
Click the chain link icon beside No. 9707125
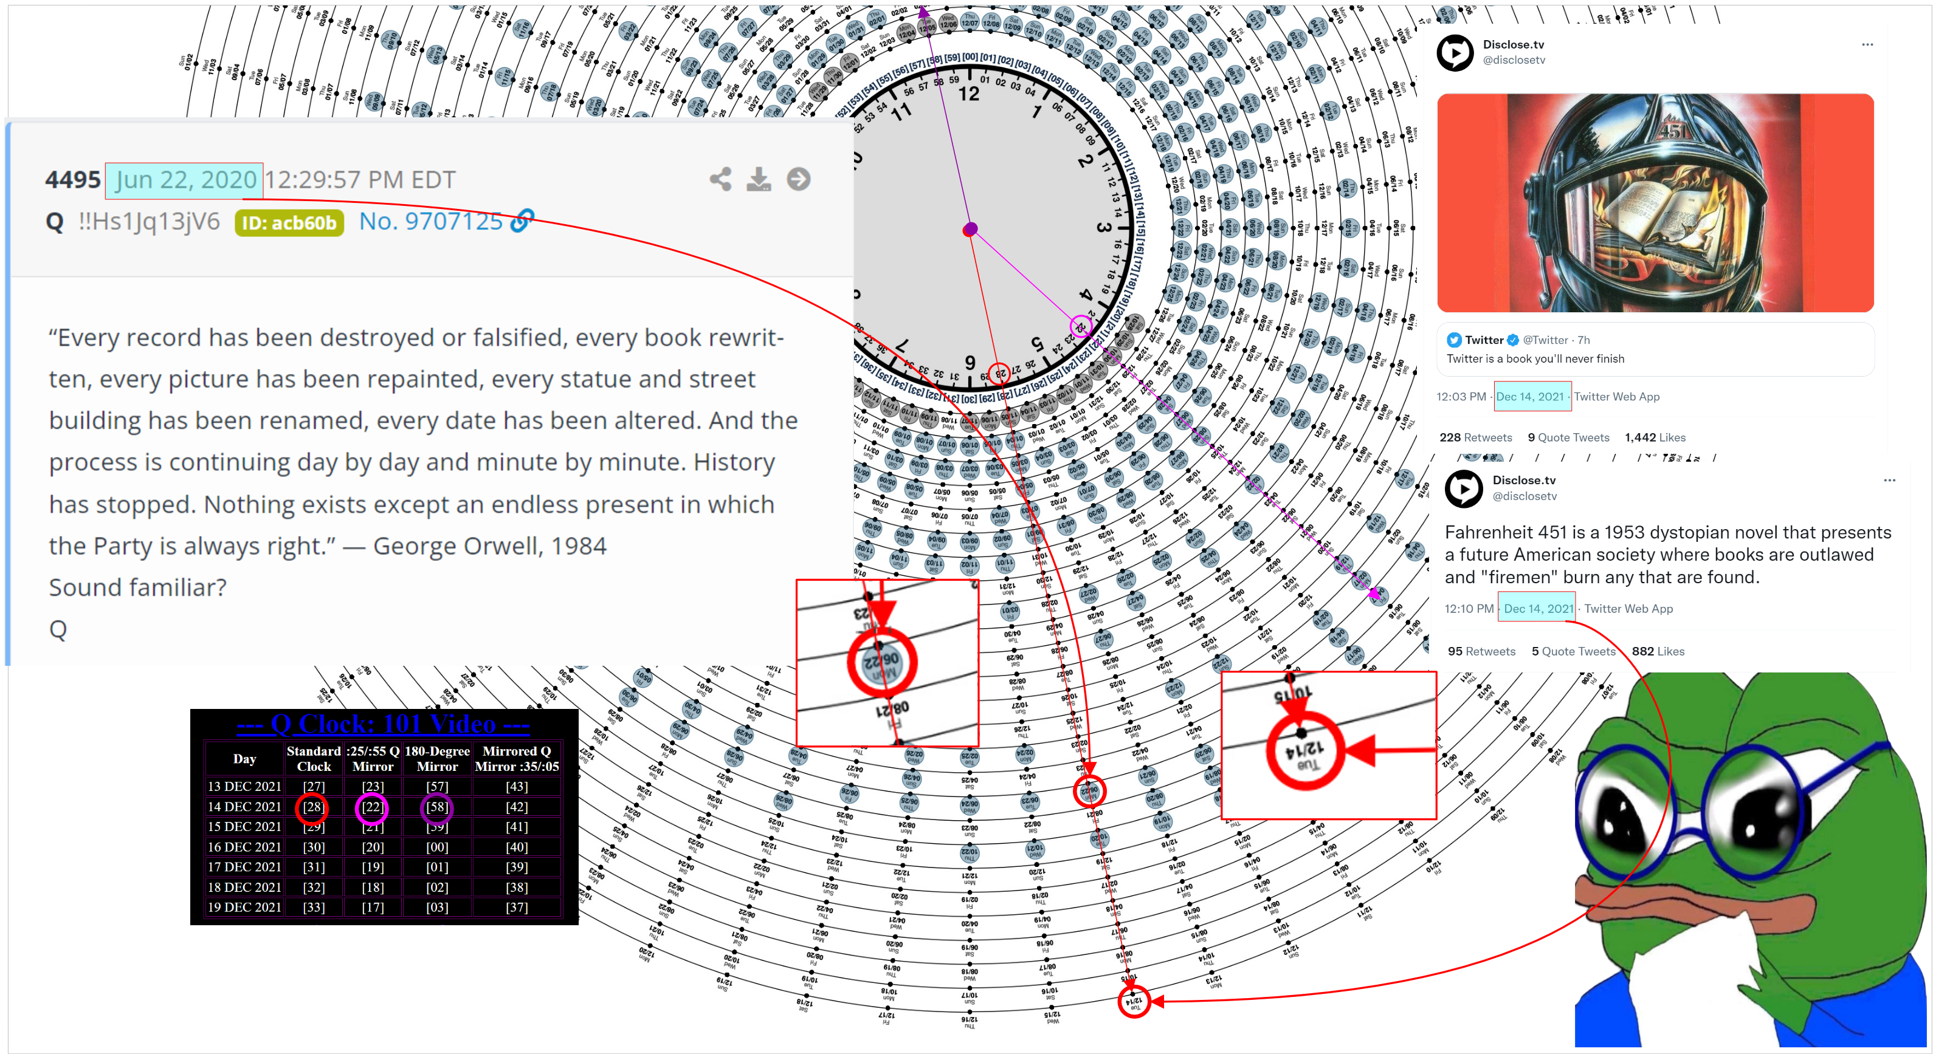[522, 221]
